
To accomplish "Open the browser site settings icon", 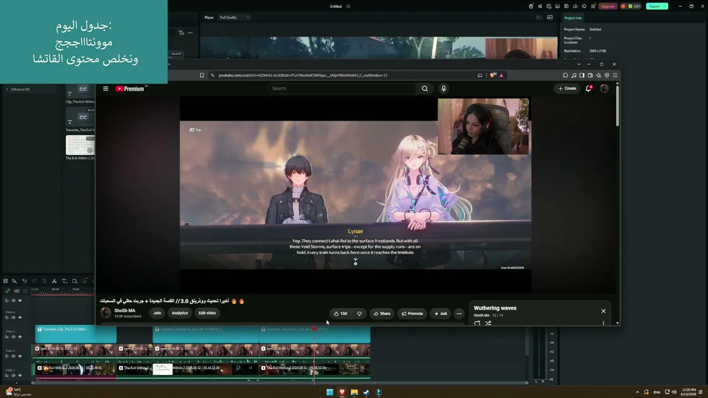I will [212, 75].
